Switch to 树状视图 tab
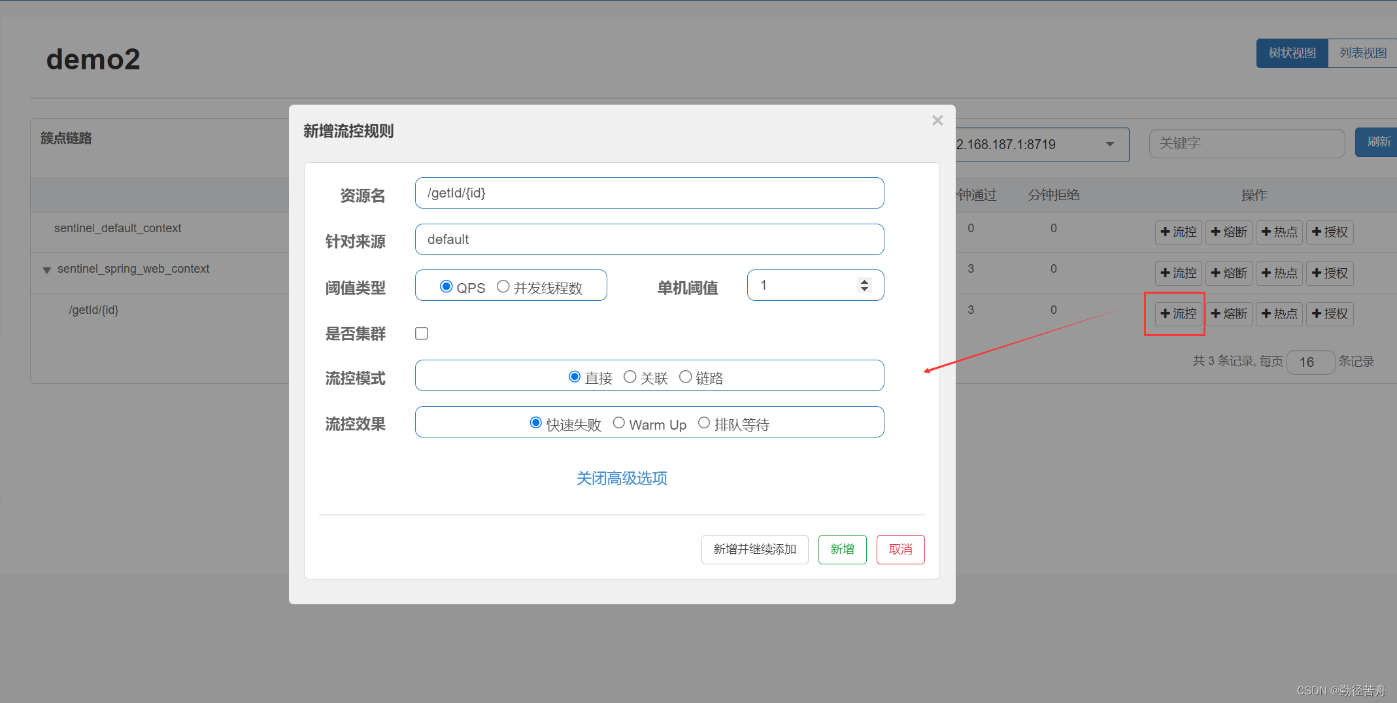The image size is (1397, 703). (x=1292, y=53)
